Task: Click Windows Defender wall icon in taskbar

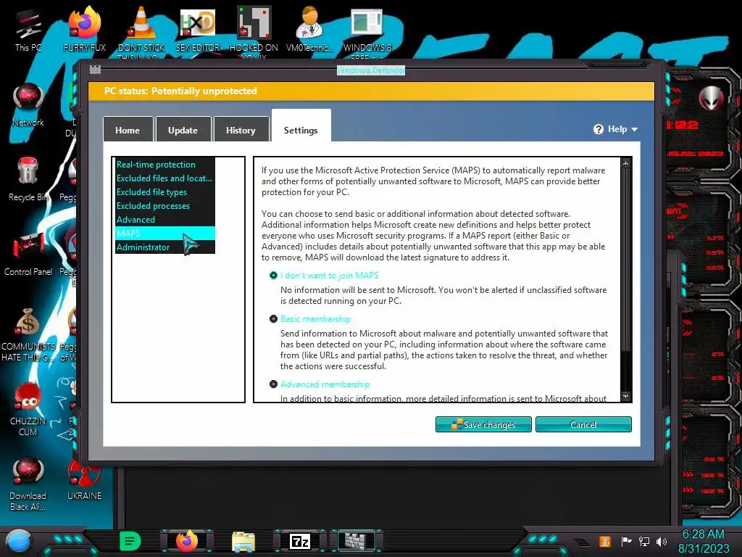Action: coord(356,541)
